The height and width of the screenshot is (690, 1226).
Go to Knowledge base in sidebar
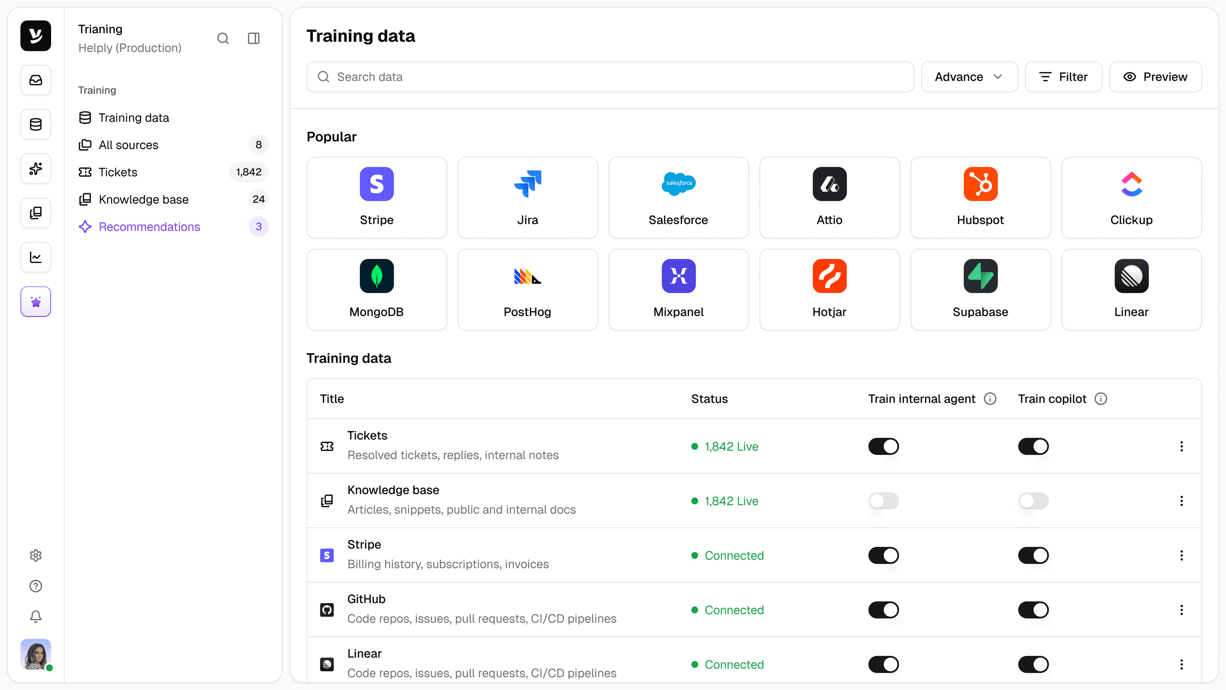pyautogui.click(x=173, y=199)
